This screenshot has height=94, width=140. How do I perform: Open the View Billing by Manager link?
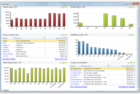tap(127, 87)
